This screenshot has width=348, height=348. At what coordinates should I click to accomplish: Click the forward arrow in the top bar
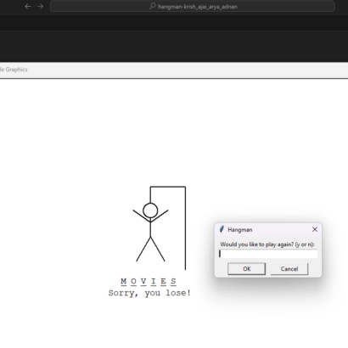[40, 7]
